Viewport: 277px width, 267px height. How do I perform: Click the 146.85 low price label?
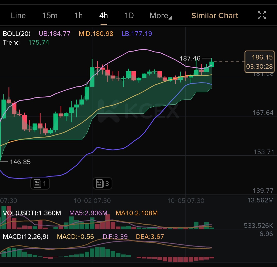(20, 162)
